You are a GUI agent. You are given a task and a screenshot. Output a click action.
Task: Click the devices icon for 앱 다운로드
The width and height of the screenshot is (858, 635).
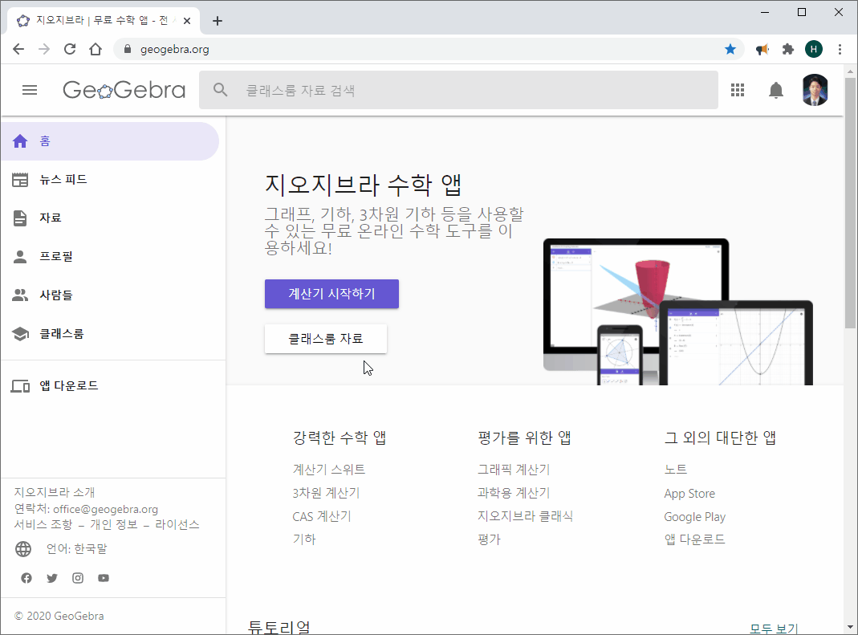pyautogui.click(x=20, y=386)
